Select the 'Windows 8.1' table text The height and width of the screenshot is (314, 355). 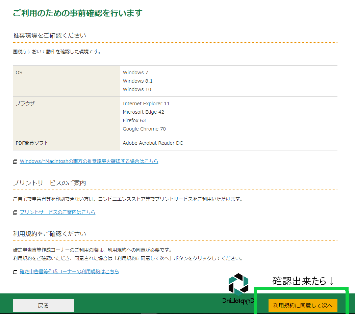138,81
